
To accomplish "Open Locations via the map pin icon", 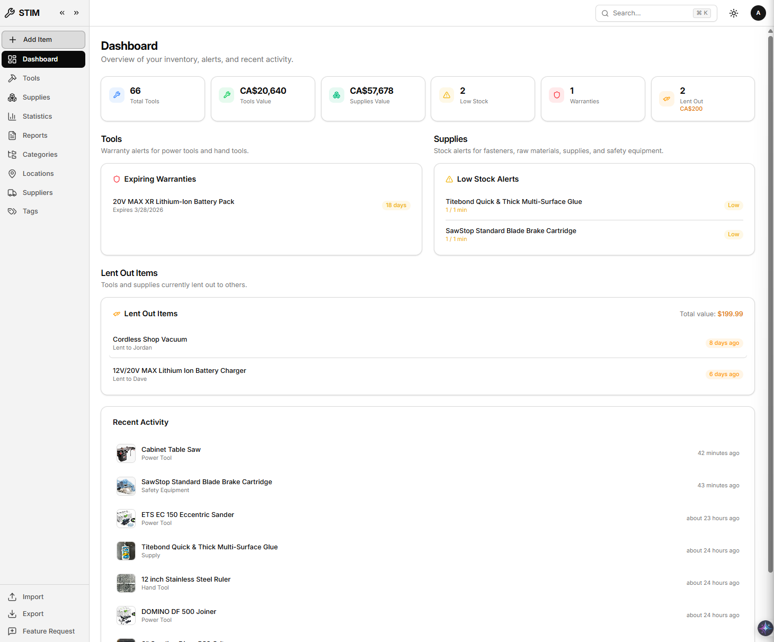I will click(x=13, y=173).
